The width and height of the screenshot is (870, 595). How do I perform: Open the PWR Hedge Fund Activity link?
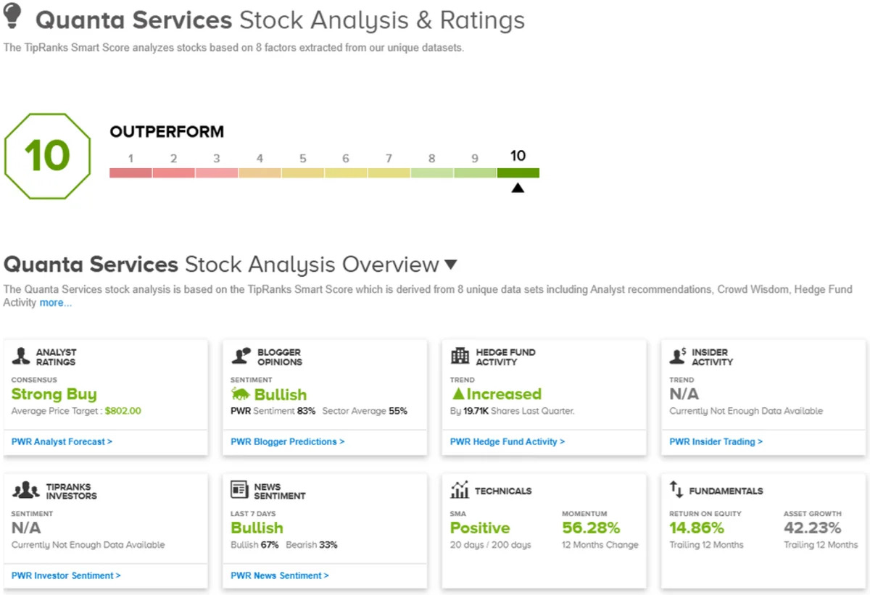tap(507, 441)
